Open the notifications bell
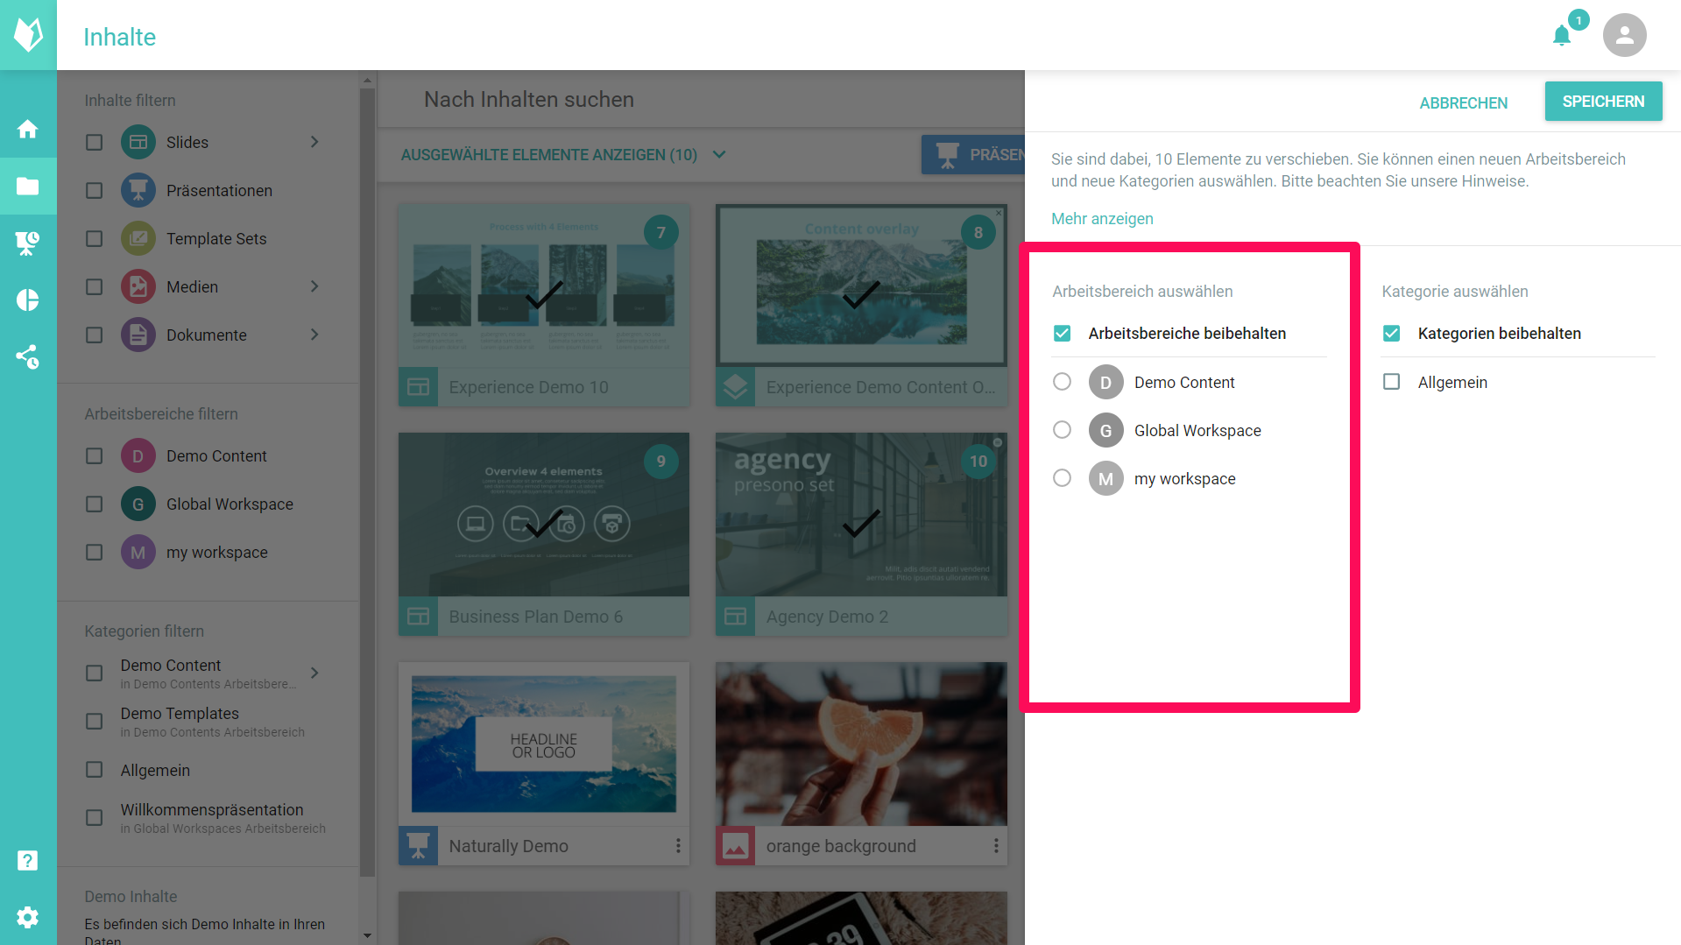The image size is (1681, 945). coord(1562,35)
